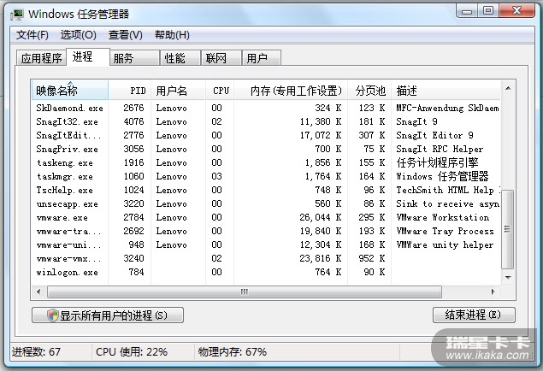Select the vmware-tra... process
The height and width of the screenshot is (371, 543).
coord(266,231)
